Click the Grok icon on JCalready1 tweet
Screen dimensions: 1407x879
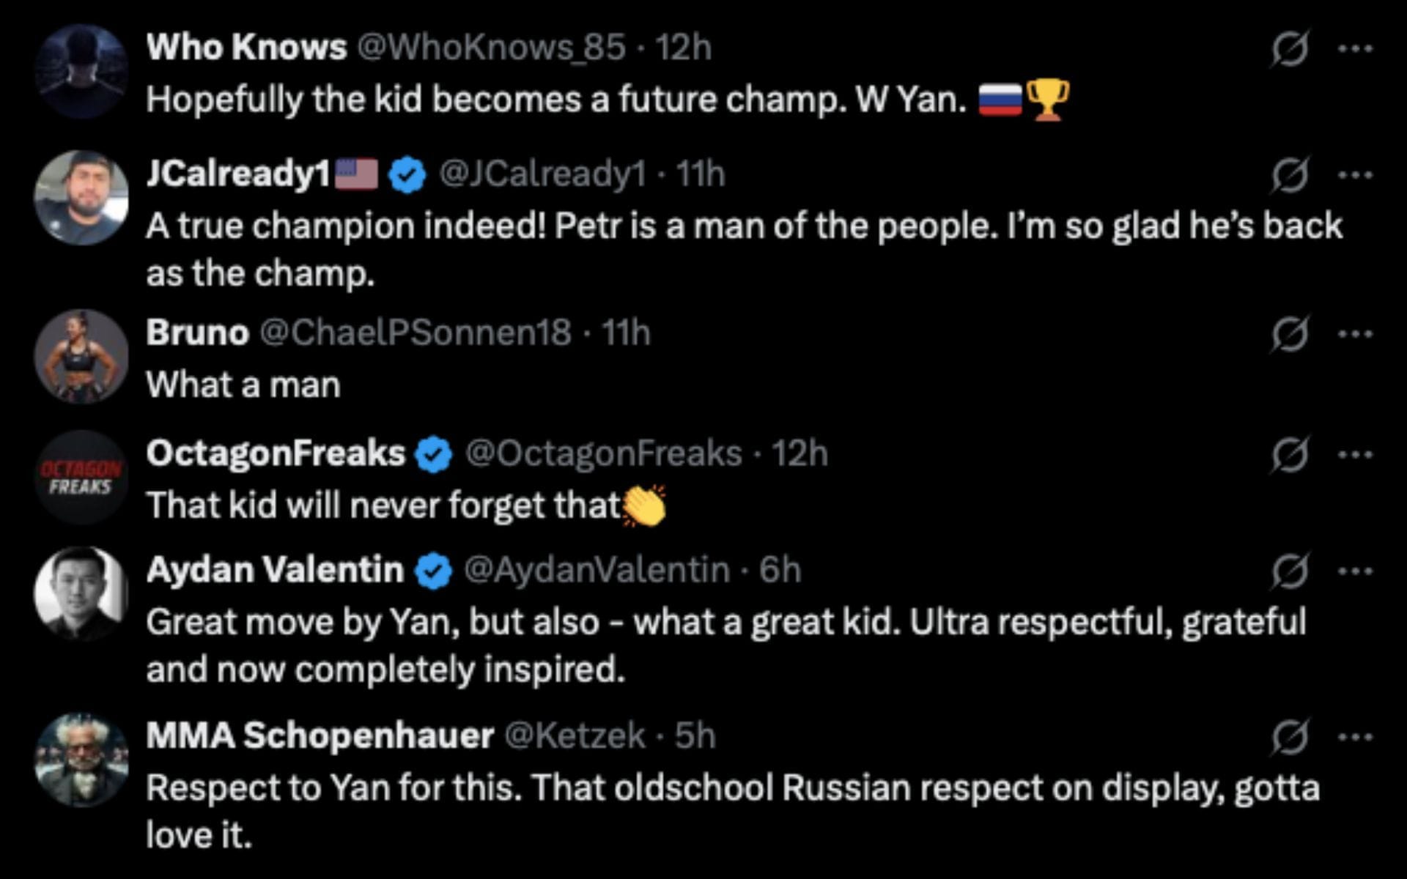[1289, 176]
